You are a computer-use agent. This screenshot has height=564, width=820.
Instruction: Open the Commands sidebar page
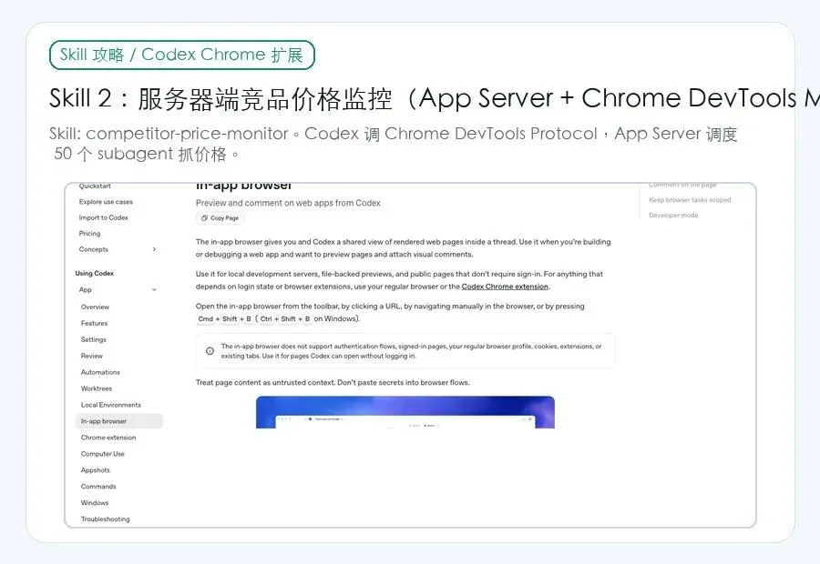[x=98, y=486]
